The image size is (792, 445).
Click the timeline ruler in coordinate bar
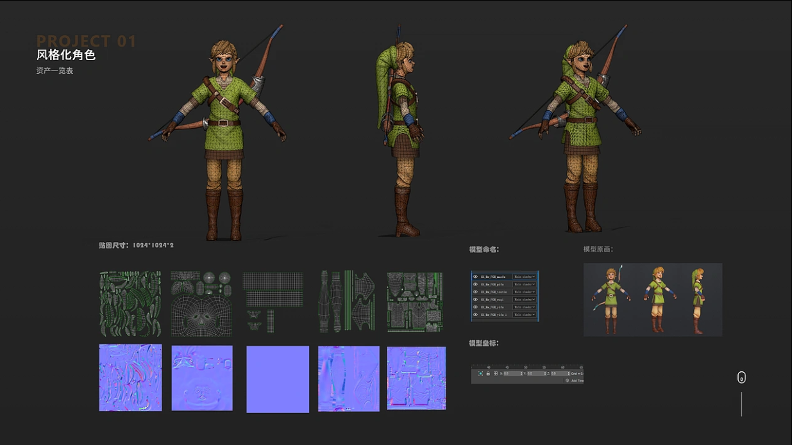click(527, 367)
